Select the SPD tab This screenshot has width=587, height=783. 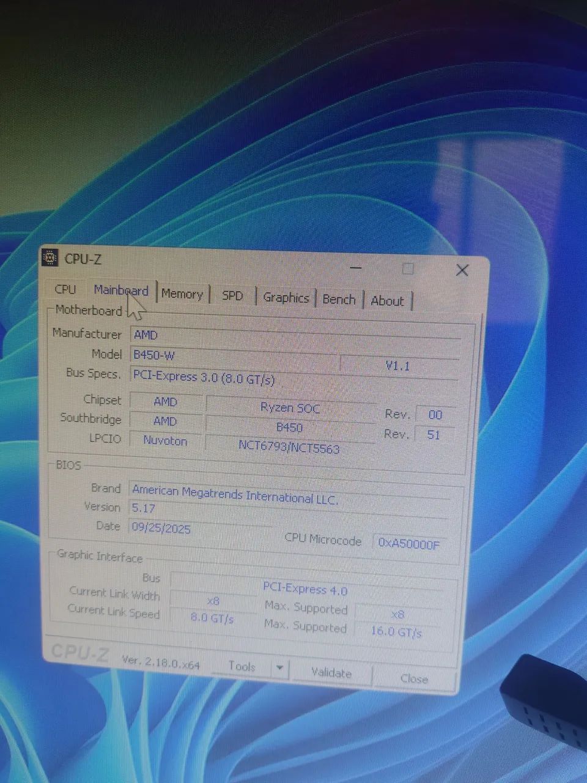[232, 296]
